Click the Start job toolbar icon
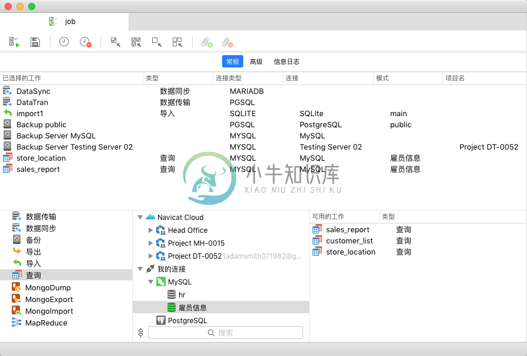Screen dimensions: 527x356 (15, 42)
